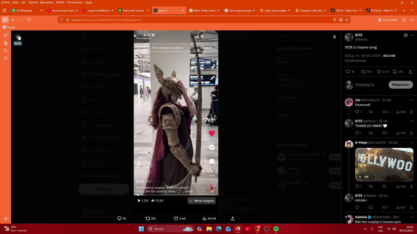List all tabs with the tab strip chevron

pyautogui.click(x=412, y=10)
